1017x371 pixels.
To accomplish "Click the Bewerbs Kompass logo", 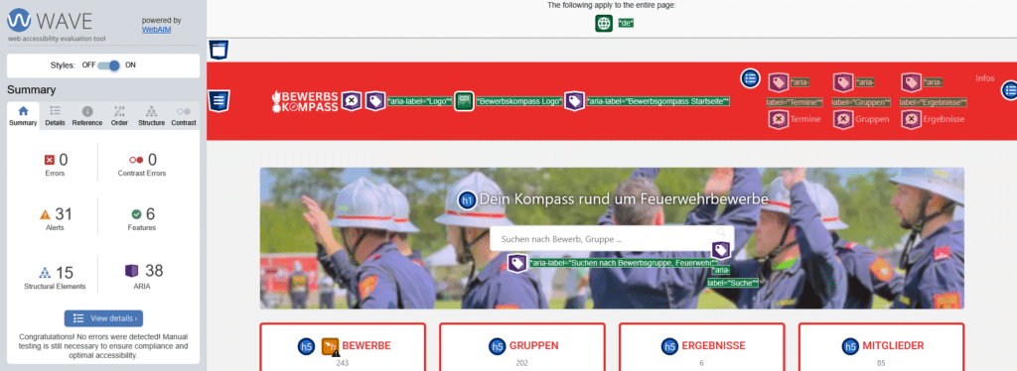I will click(x=305, y=101).
